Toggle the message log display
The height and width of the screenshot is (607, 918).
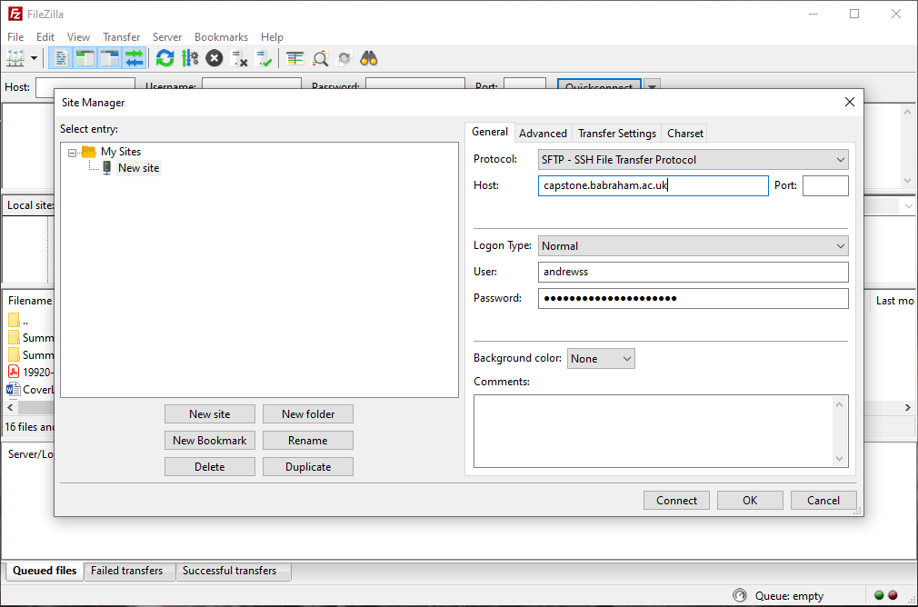(59, 57)
